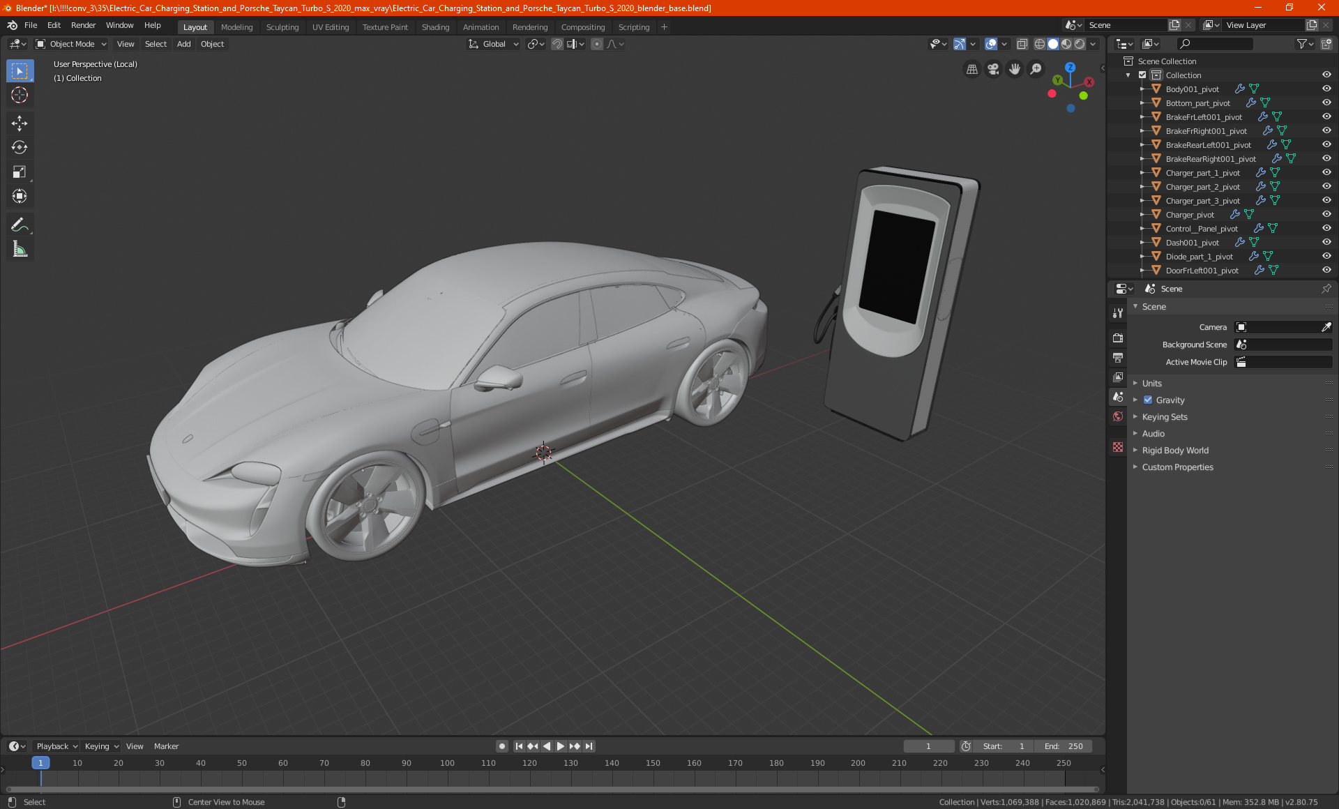Click the timeline playhead at frame 1
Viewport: 1339px width, 809px height.
coord(40,763)
